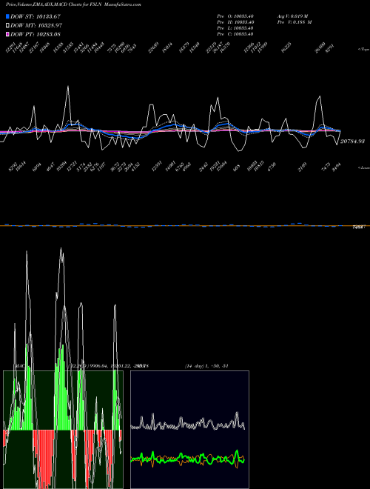Select the 'DOW MT: 10328.97' legend text
The height and width of the screenshot is (489, 370).
(36, 26)
